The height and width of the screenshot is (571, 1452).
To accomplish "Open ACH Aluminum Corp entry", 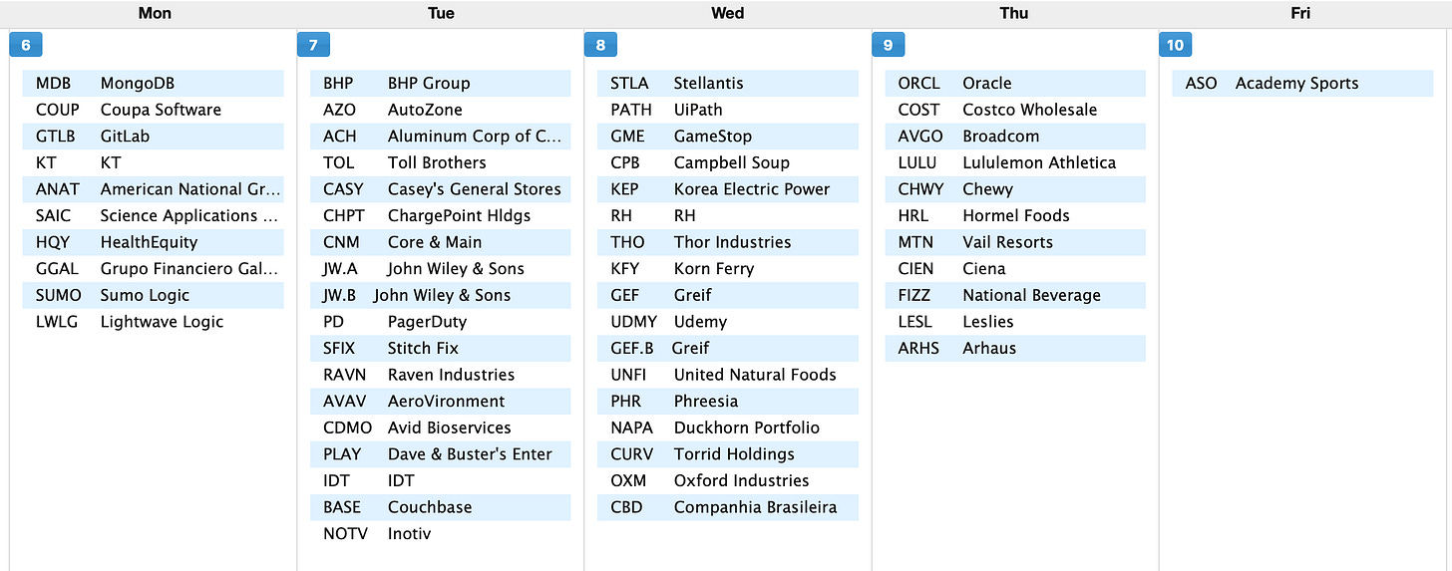I will coord(441,137).
